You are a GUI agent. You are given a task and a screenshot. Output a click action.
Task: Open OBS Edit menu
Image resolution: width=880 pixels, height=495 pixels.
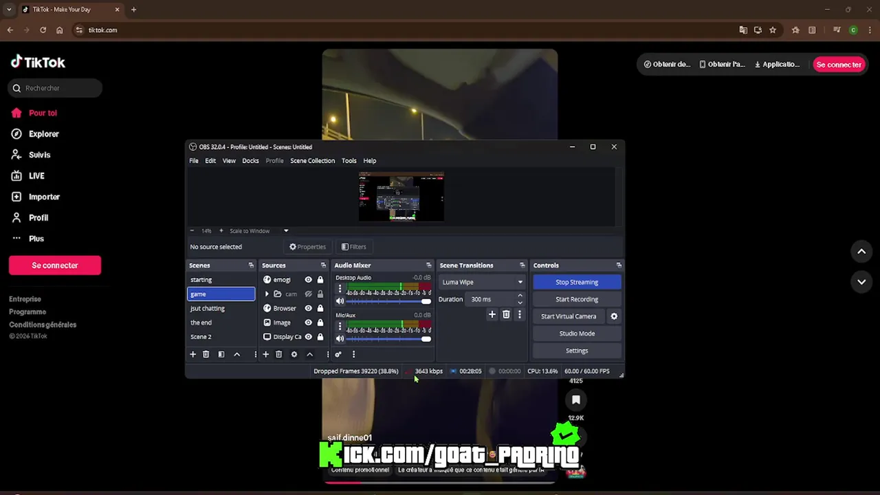click(x=210, y=161)
